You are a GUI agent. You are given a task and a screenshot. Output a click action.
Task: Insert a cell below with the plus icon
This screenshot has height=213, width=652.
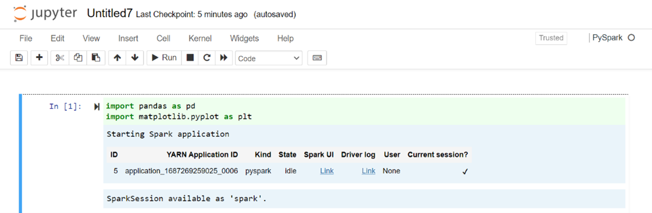point(40,58)
